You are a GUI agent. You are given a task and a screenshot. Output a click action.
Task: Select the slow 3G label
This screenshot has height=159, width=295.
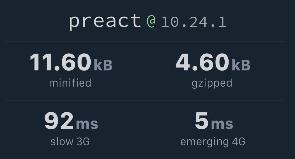click(70, 142)
